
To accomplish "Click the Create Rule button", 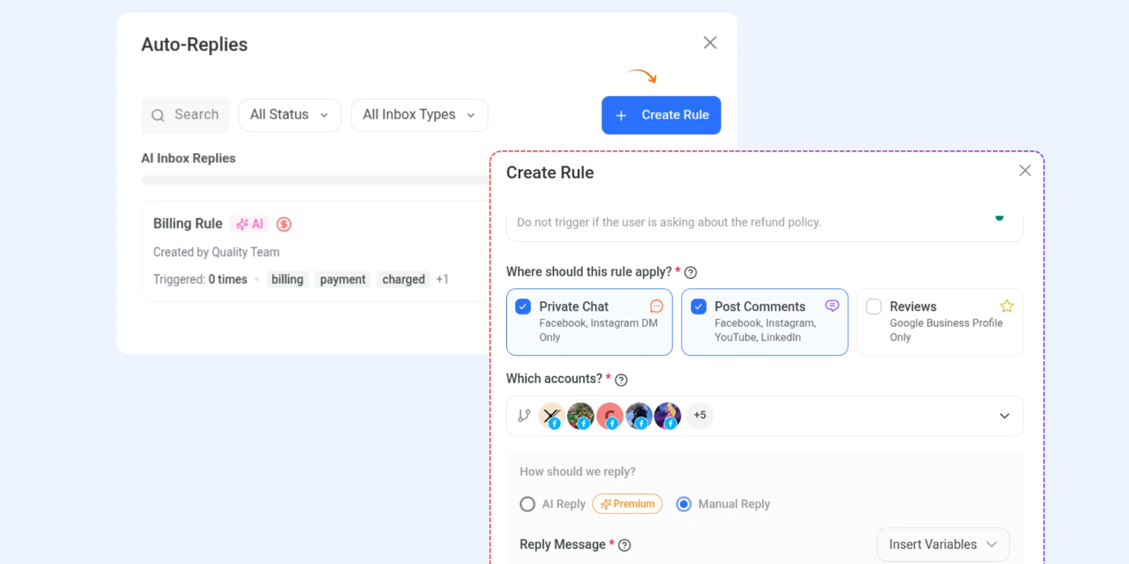I will click(661, 115).
